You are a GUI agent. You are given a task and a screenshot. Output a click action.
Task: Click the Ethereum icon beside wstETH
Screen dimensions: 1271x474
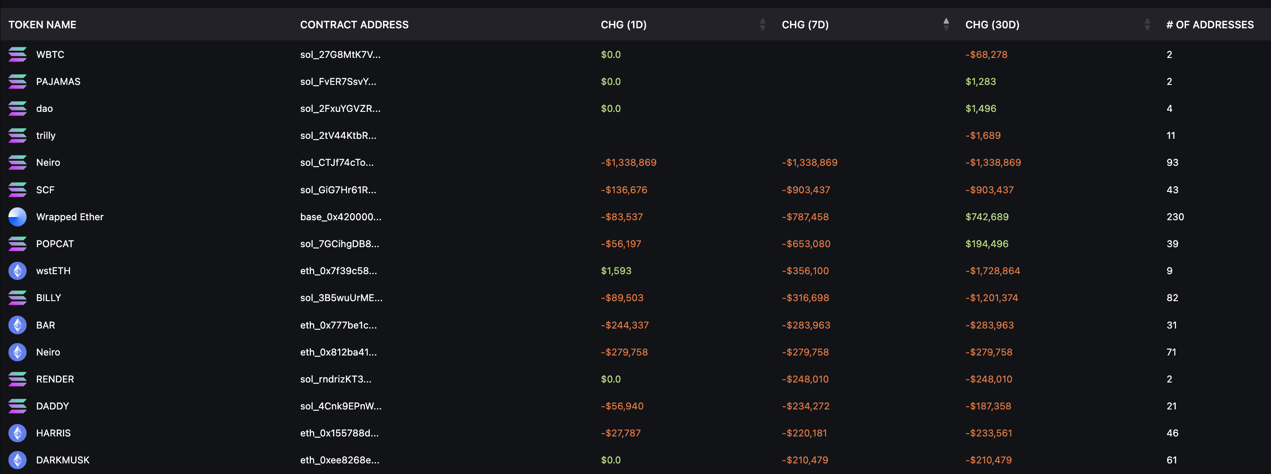18,271
